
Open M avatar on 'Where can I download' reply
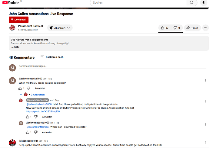coord(21,123)
